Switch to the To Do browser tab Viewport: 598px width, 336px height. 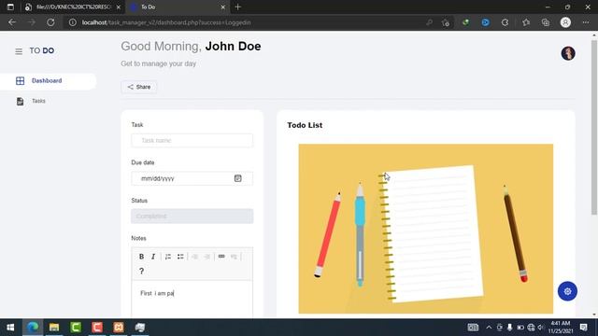click(x=177, y=7)
